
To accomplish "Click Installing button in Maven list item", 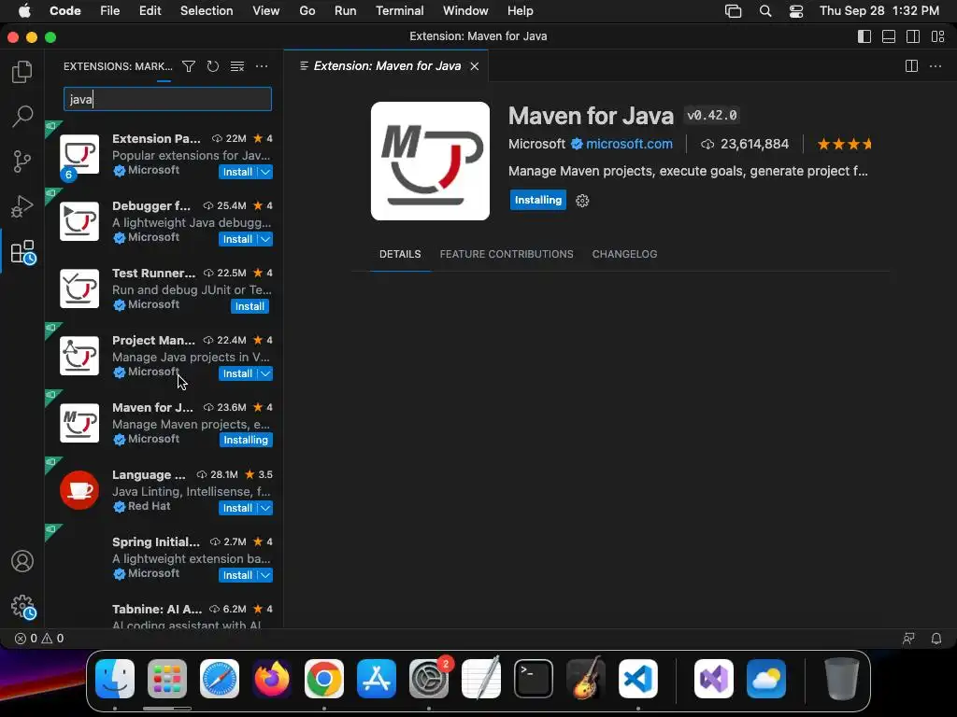I will point(246,441).
